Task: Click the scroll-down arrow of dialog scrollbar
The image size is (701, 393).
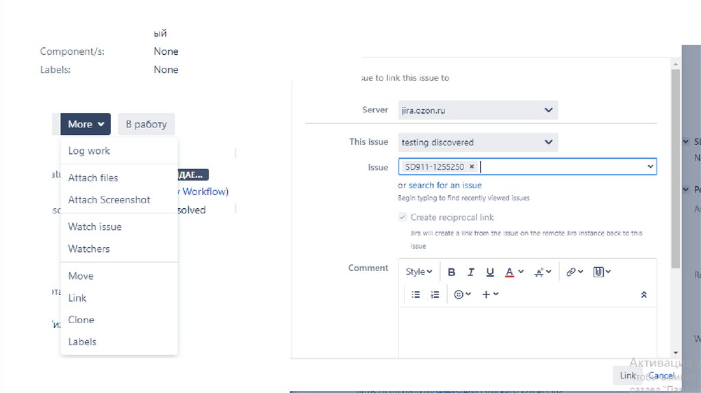Action: coord(676,353)
